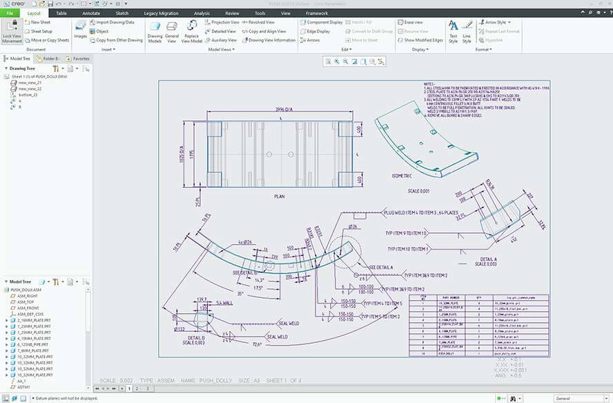Expand the 2_16MM_PLATE.PRT tree node
Viewport: 613px width, 403px height.
click(7, 321)
